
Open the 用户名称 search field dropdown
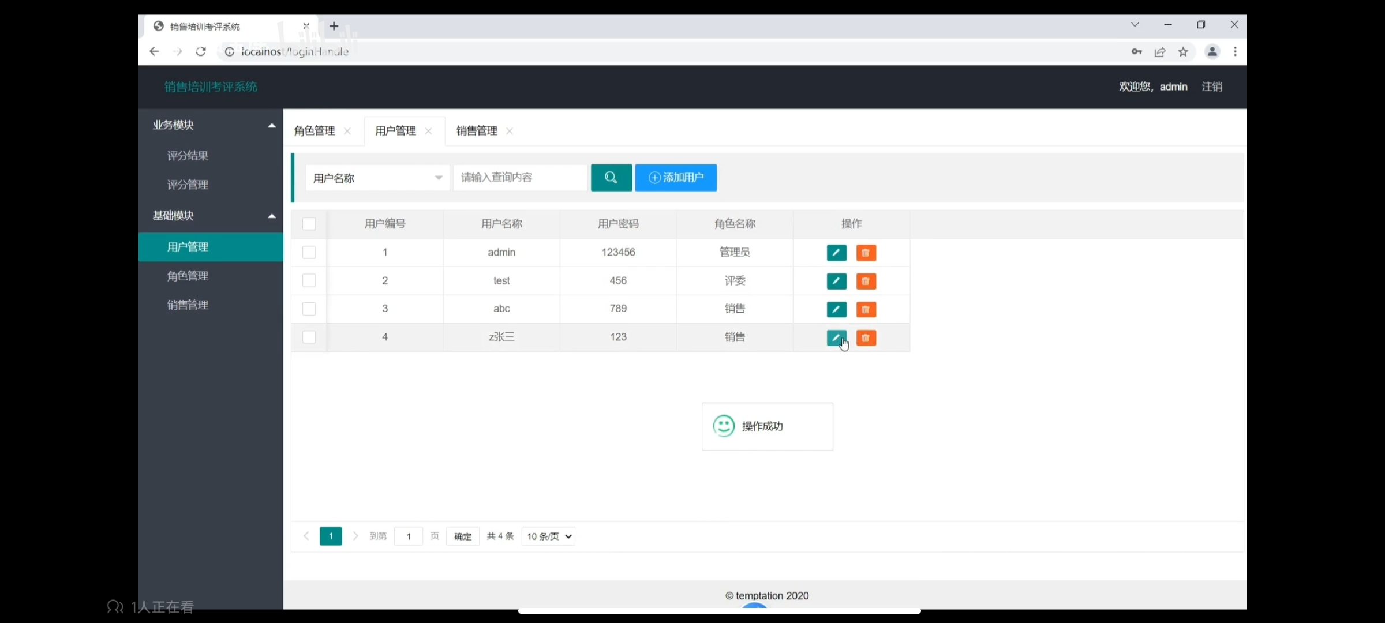click(377, 178)
